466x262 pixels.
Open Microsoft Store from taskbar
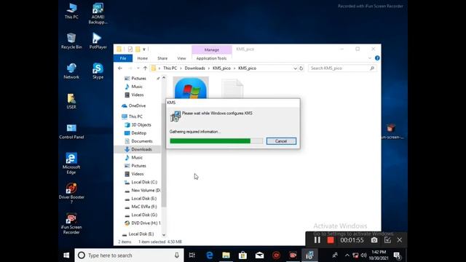pyautogui.click(x=242, y=255)
